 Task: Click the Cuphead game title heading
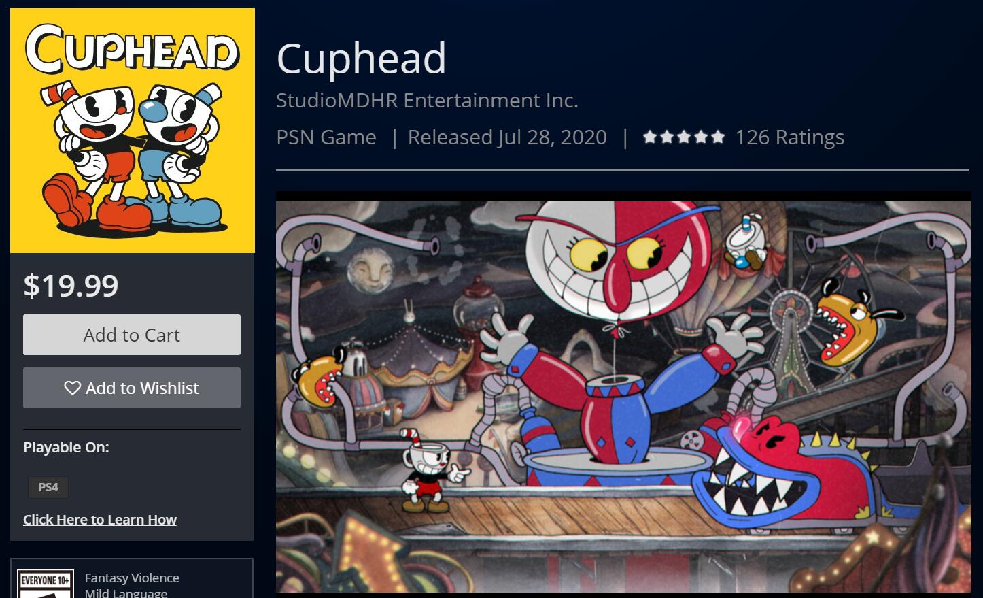point(362,59)
